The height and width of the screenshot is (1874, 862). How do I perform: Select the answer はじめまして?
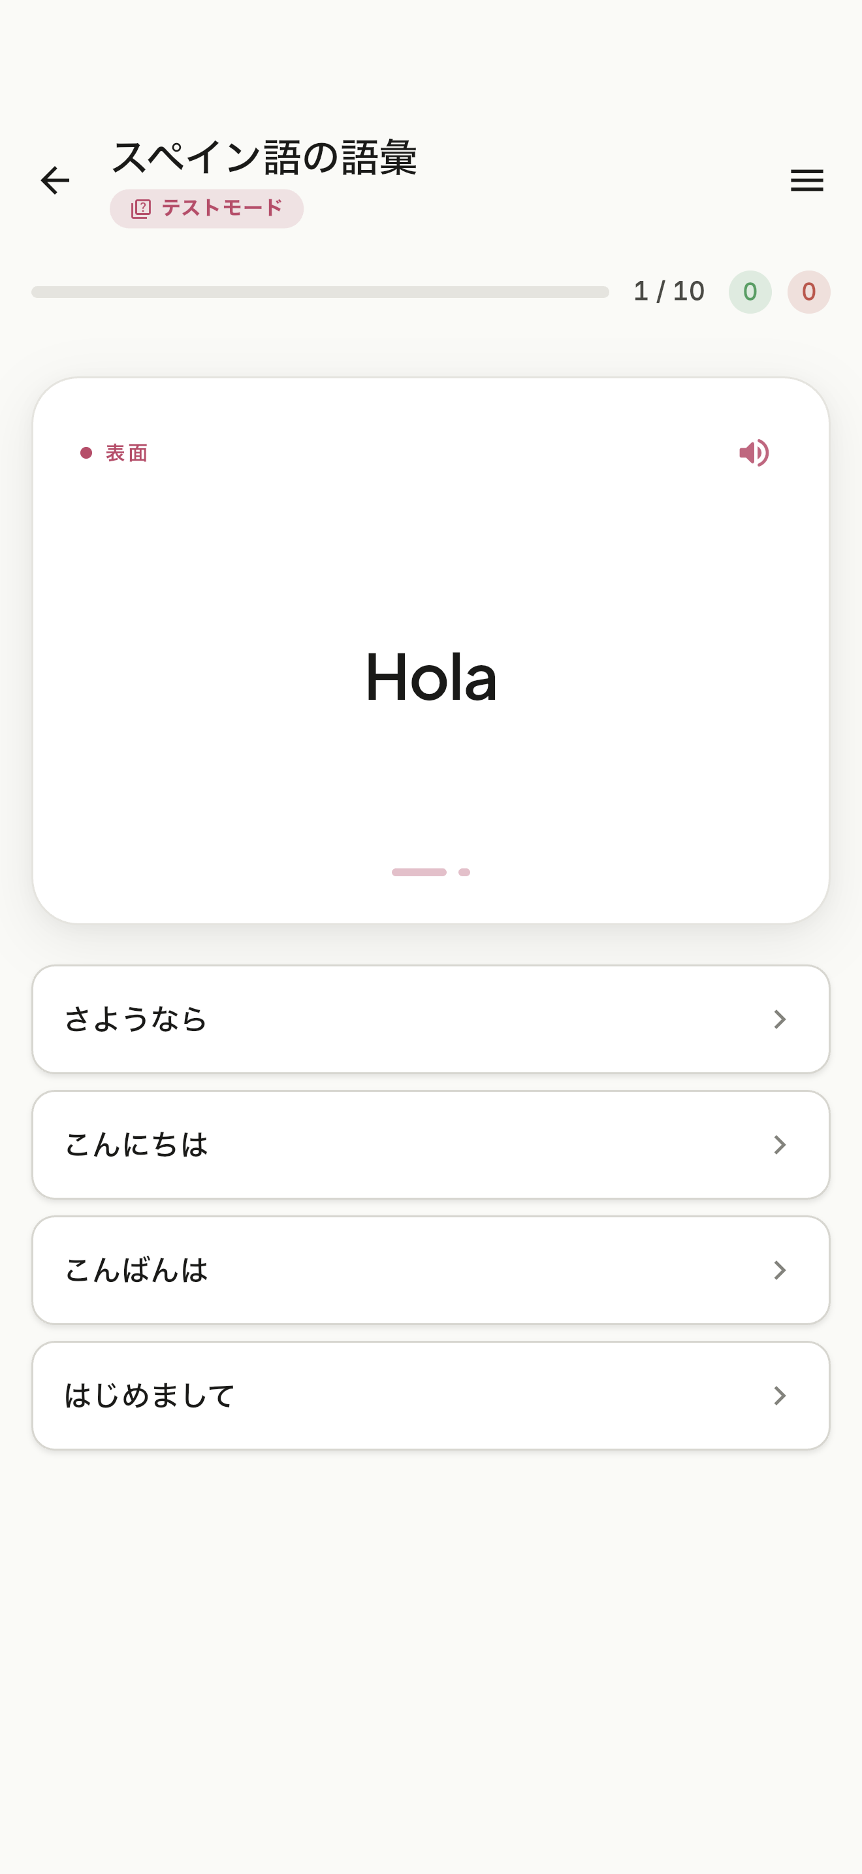[x=431, y=1396]
